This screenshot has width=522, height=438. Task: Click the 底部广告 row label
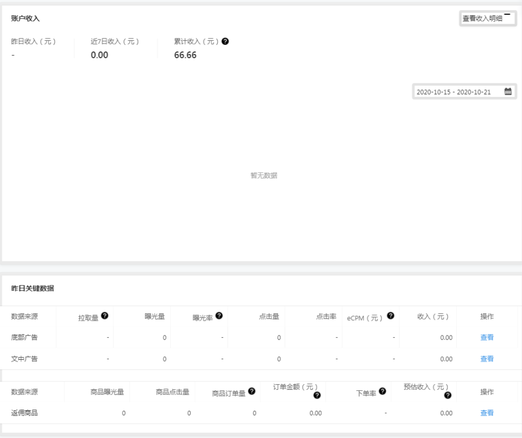coord(24,338)
